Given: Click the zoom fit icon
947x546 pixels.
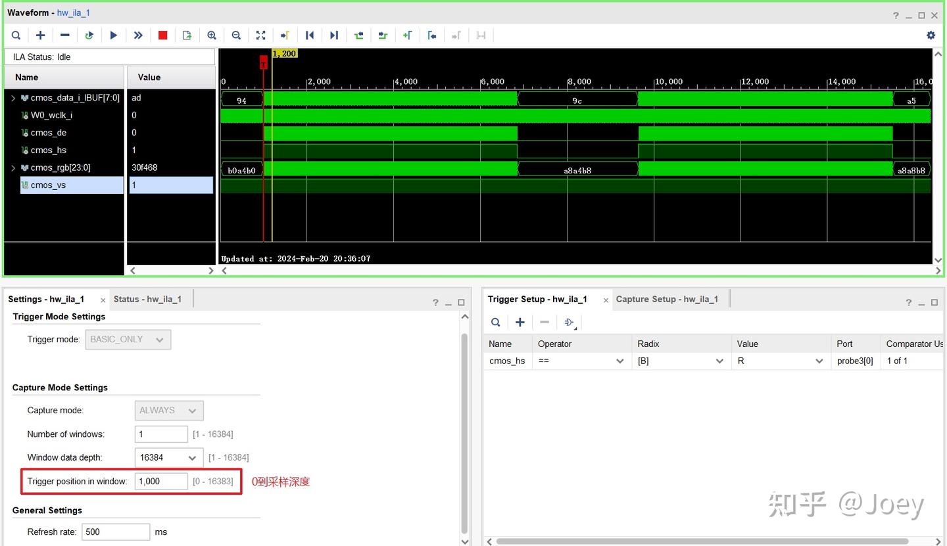Looking at the screenshot, I should [260, 35].
